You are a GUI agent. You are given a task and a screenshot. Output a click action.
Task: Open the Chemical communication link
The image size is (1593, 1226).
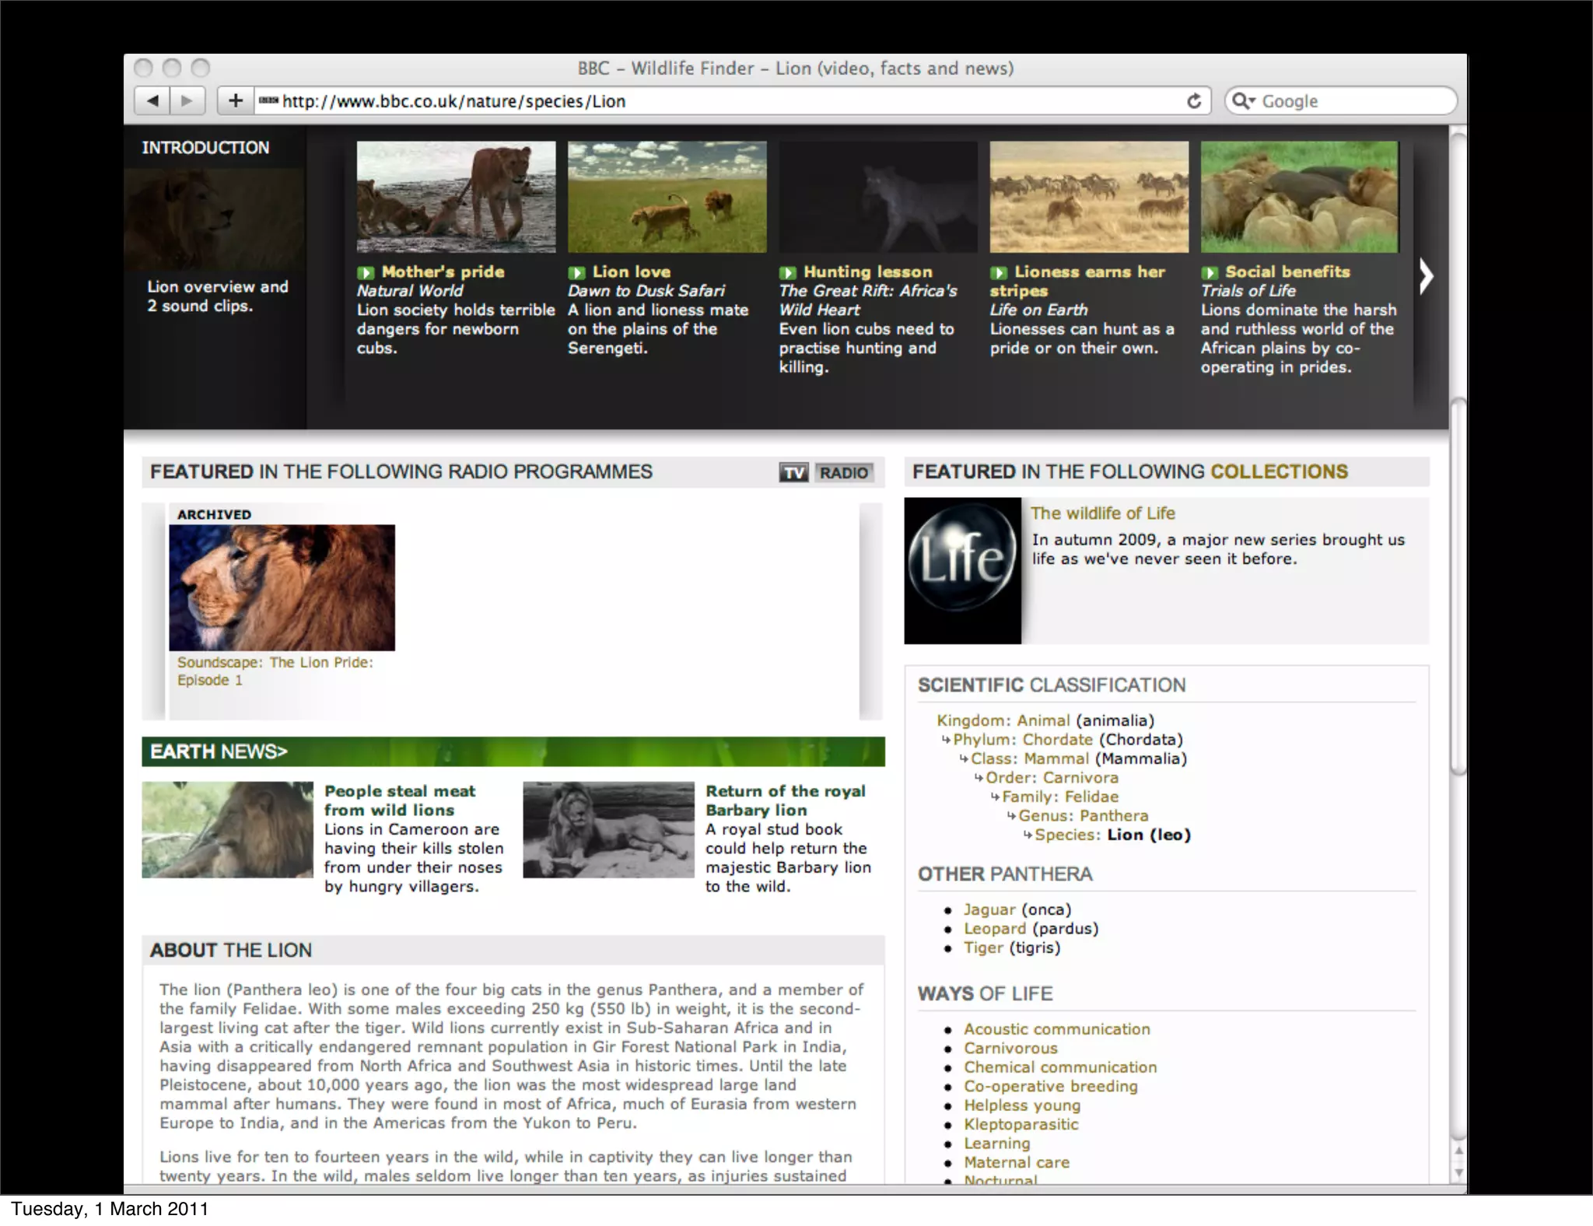(x=1060, y=1067)
